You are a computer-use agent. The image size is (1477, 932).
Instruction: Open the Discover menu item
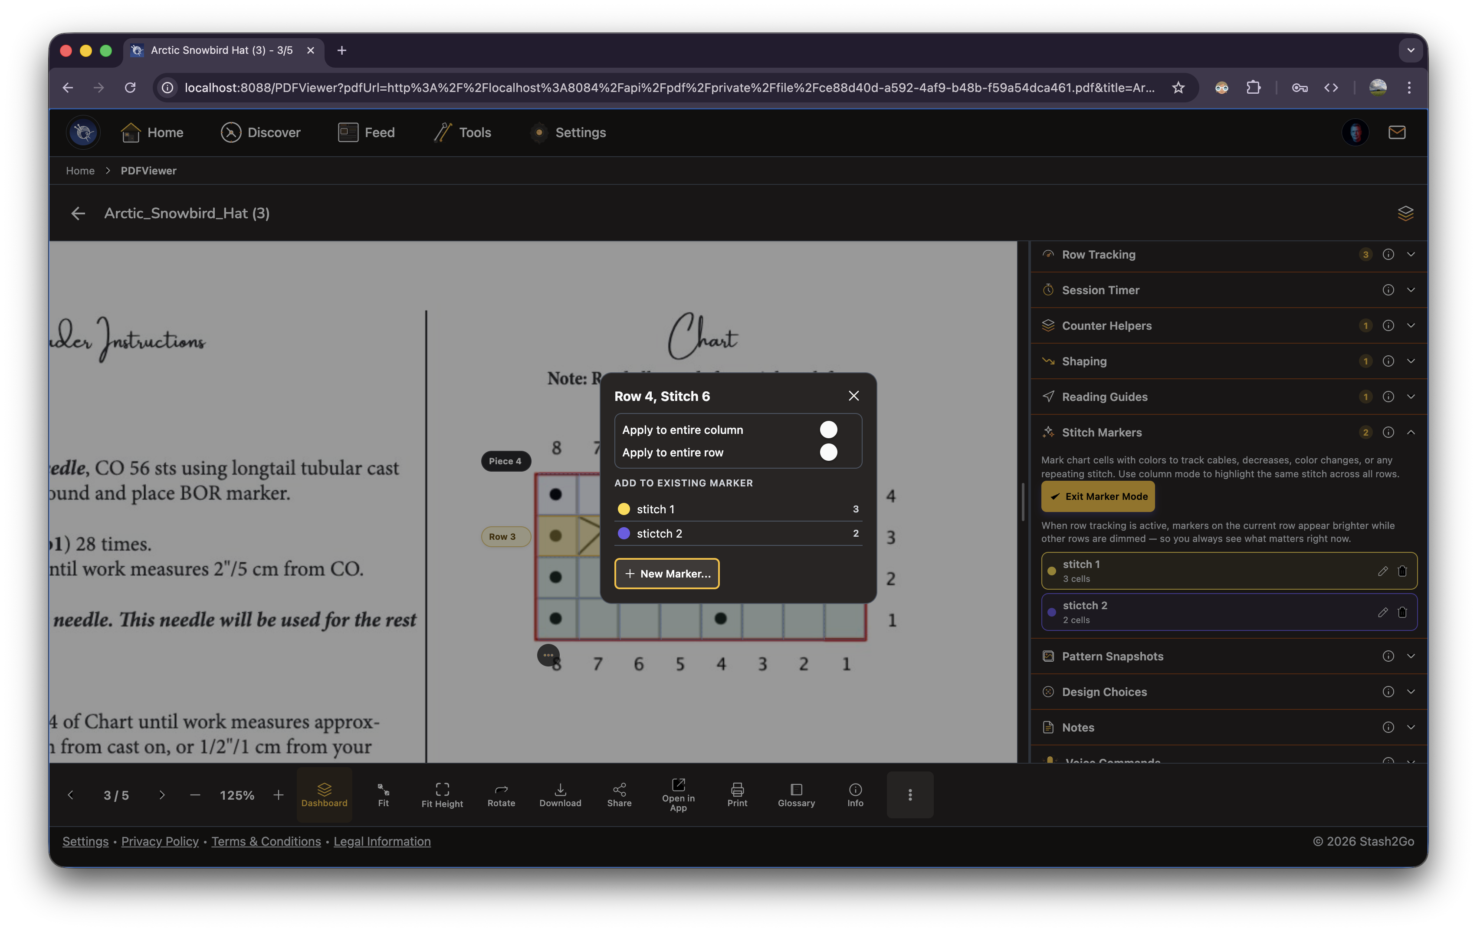tap(260, 132)
